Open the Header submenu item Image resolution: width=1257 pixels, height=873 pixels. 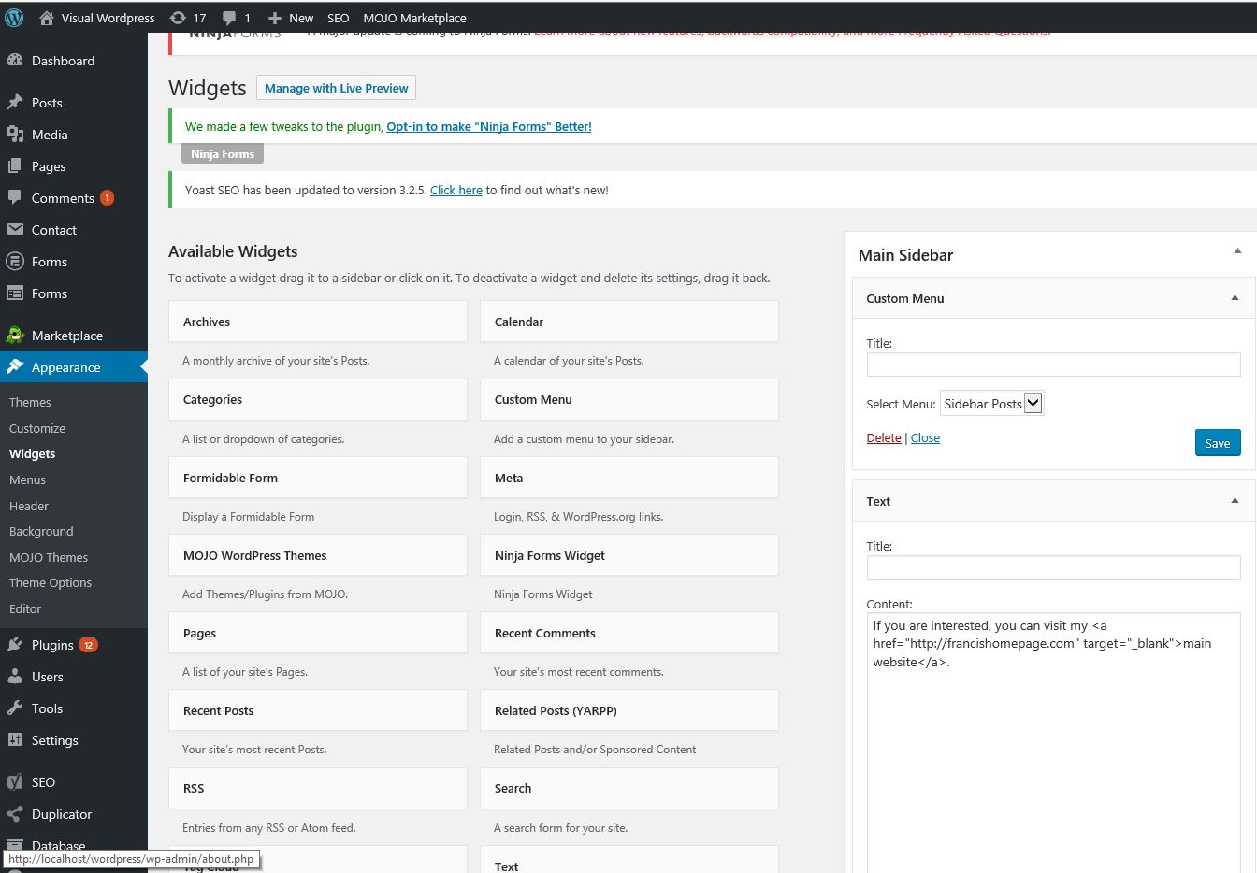[29, 506]
